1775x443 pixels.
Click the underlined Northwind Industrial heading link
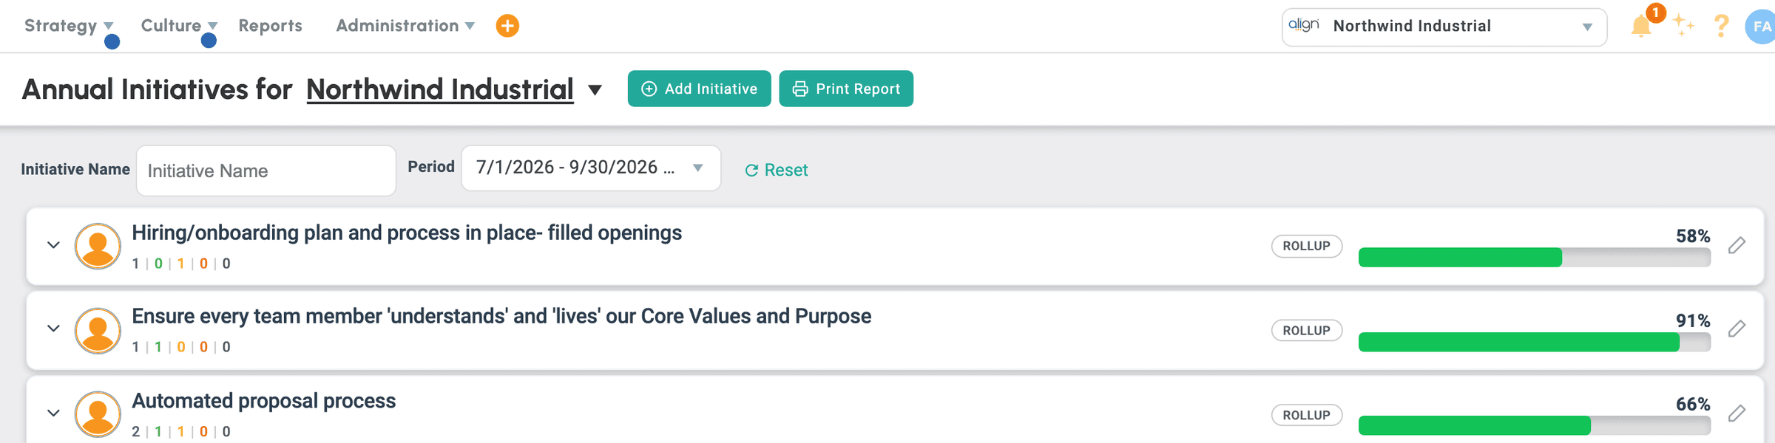tap(440, 89)
